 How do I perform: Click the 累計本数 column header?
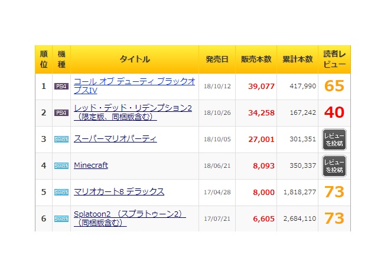298,59
